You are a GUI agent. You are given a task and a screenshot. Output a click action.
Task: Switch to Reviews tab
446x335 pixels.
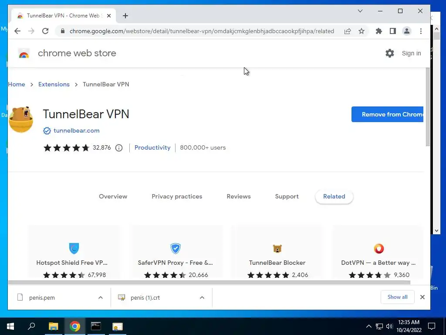pyautogui.click(x=239, y=196)
